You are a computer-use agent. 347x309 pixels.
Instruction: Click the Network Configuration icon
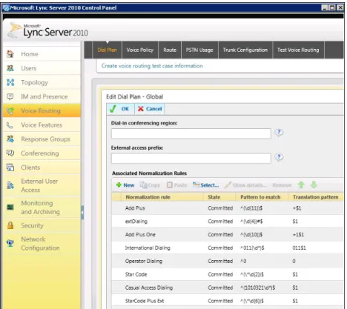10,243
